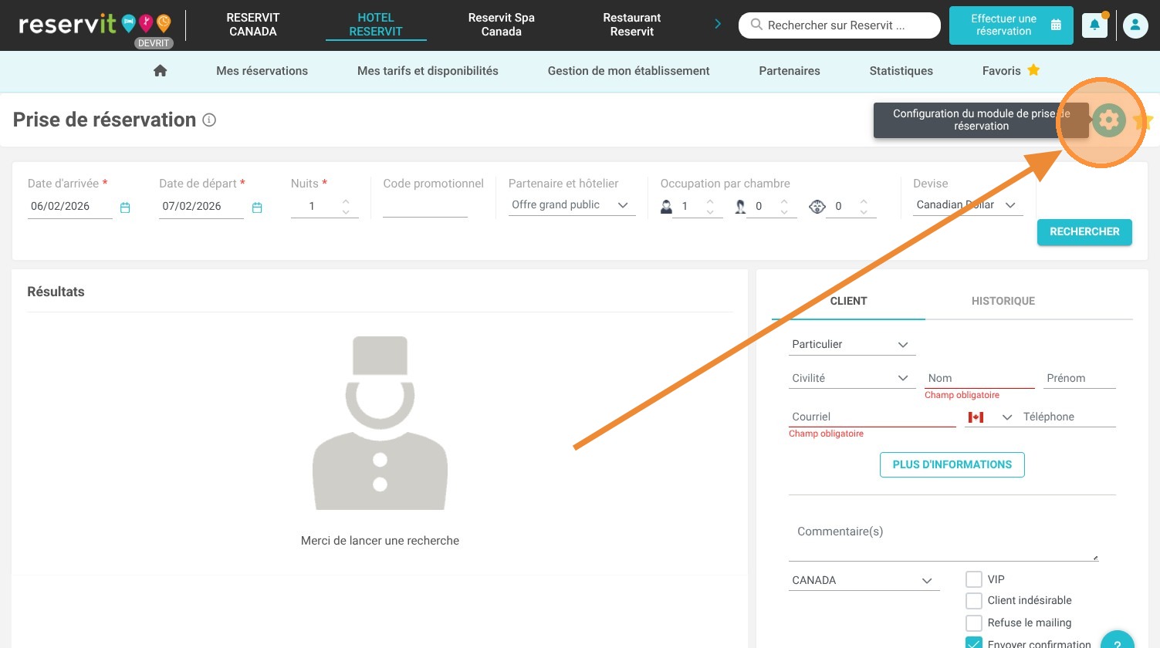
Task: Click the Courriel field
Action: pos(872,417)
